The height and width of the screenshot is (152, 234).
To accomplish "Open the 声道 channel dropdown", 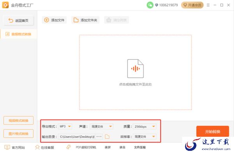I will [x=101, y=127].
